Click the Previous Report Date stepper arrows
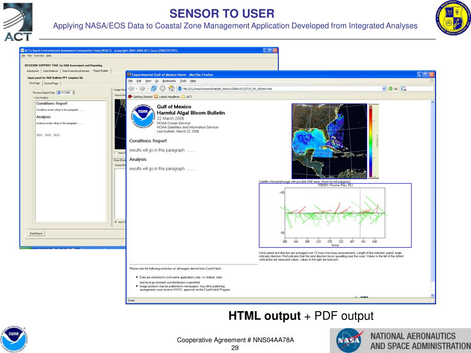The width and height of the screenshot is (471, 353). 74,93
